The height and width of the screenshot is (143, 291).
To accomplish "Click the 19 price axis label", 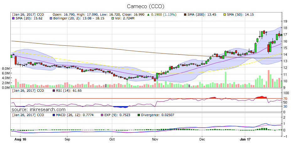I will click(285, 21).
